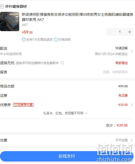Click the 在线支付 payment button
This screenshot has height=164, width=135.
point(67,156)
